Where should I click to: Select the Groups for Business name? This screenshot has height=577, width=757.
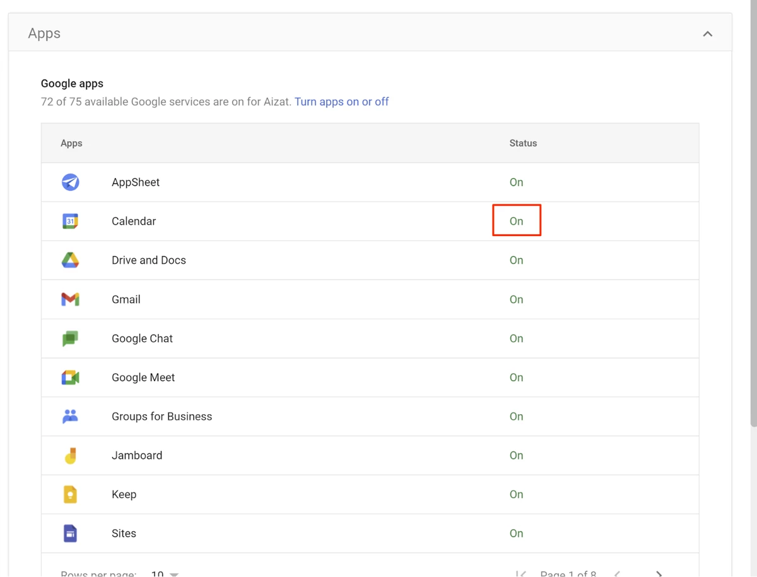(162, 416)
